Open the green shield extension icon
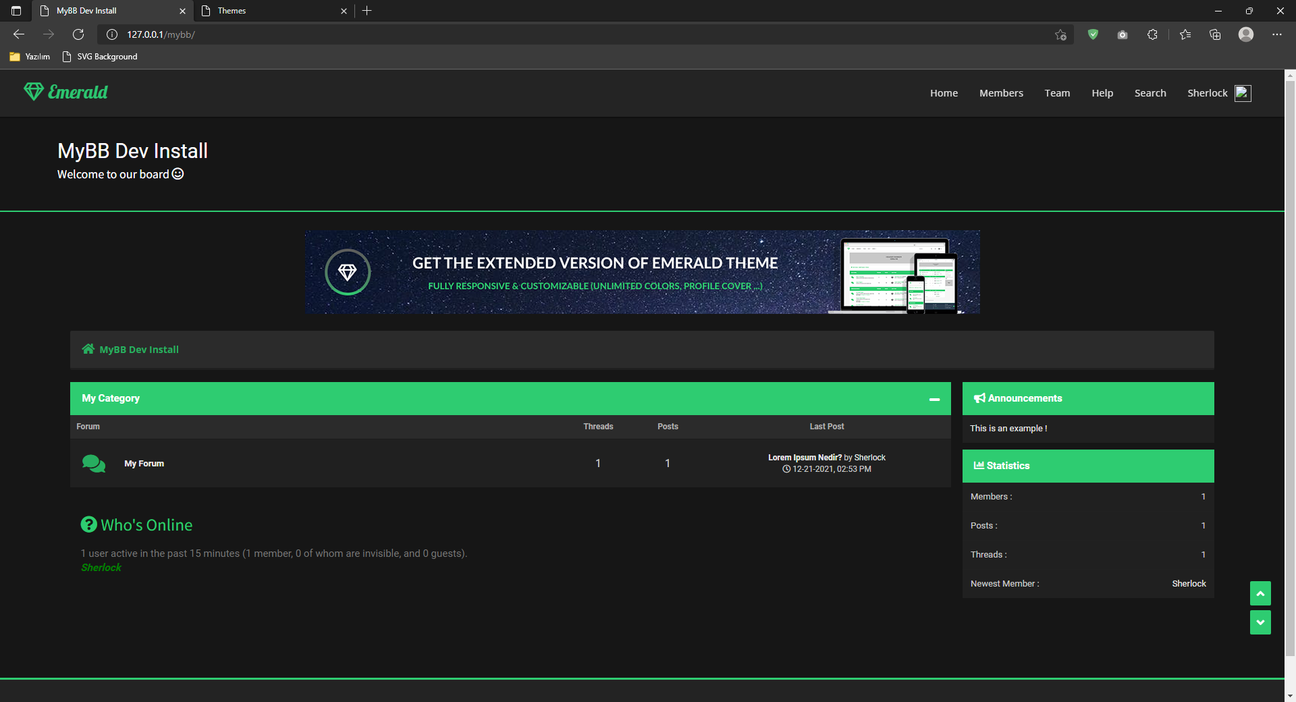 point(1093,34)
